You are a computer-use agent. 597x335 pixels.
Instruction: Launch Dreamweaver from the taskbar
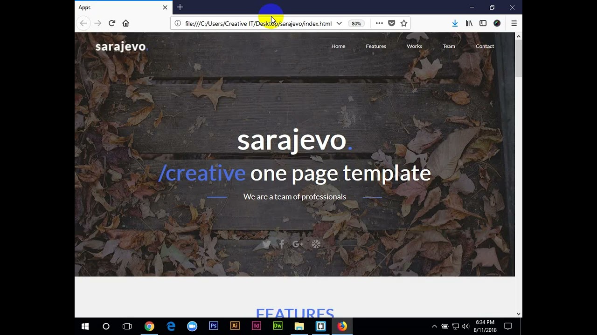pyautogui.click(x=277, y=326)
